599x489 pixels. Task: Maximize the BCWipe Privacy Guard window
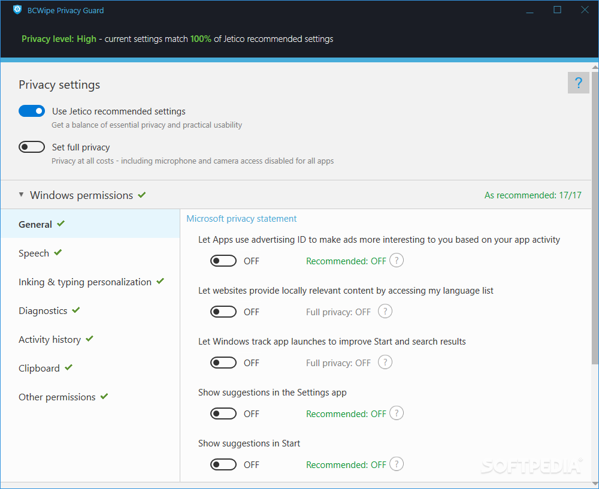(x=557, y=10)
